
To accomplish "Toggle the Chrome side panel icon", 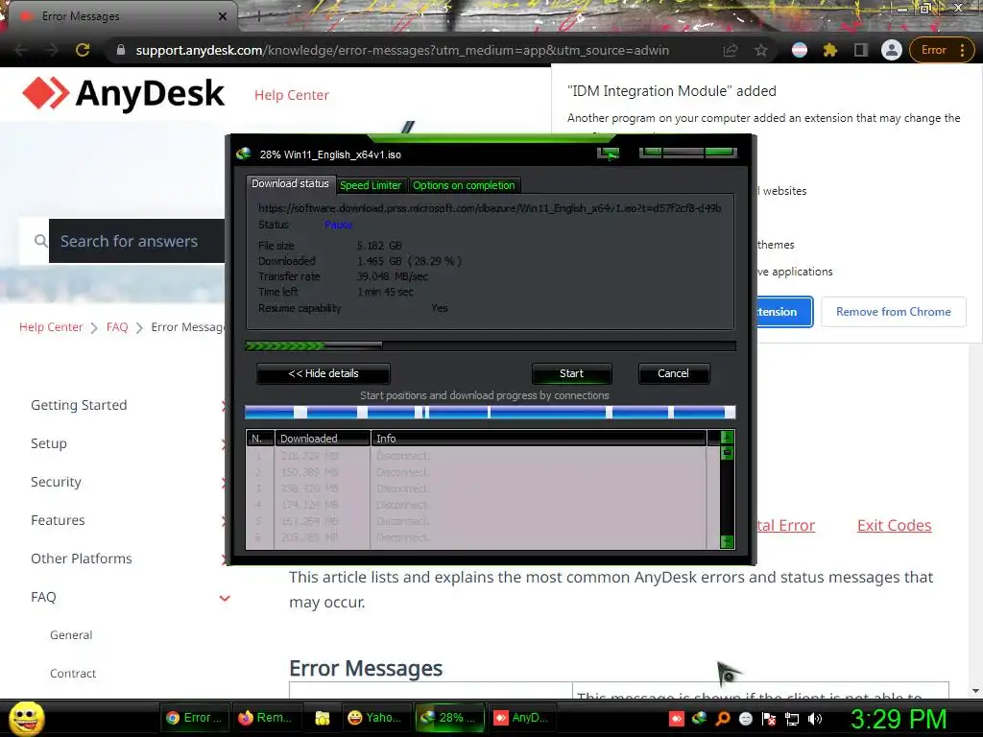I will point(861,50).
